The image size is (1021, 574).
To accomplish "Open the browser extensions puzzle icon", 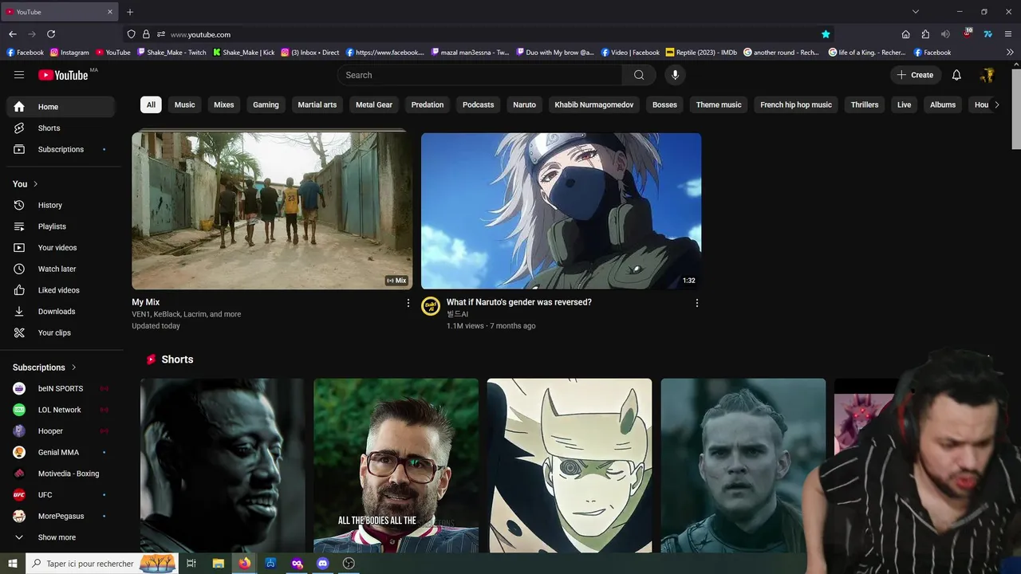I will [x=925, y=34].
